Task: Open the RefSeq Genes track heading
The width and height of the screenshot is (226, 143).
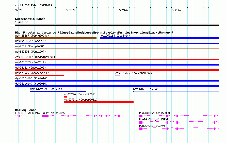Action: [26, 110]
